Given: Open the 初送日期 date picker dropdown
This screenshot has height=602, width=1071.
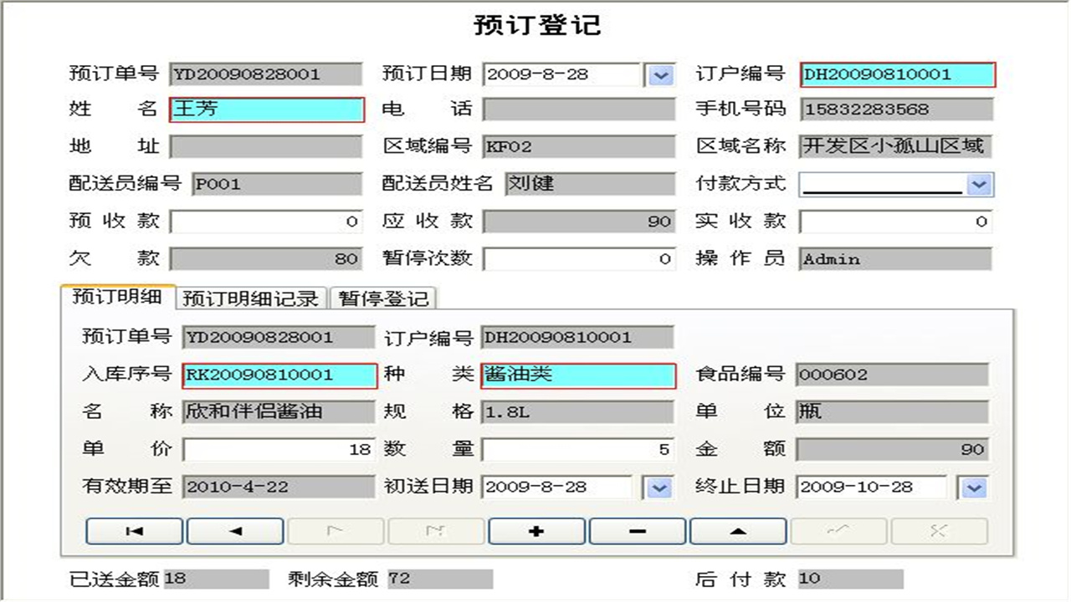Looking at the screenshot, I should pos(660,487).
